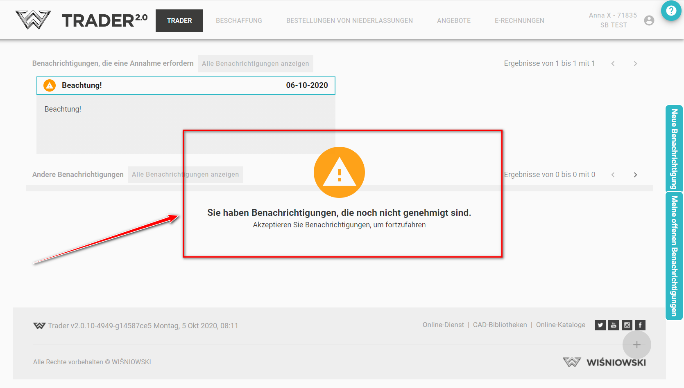Open the Twitter social icon in footer
This screenshot has height=388, width=684.
pyautogui.click(x=600, y=325)
